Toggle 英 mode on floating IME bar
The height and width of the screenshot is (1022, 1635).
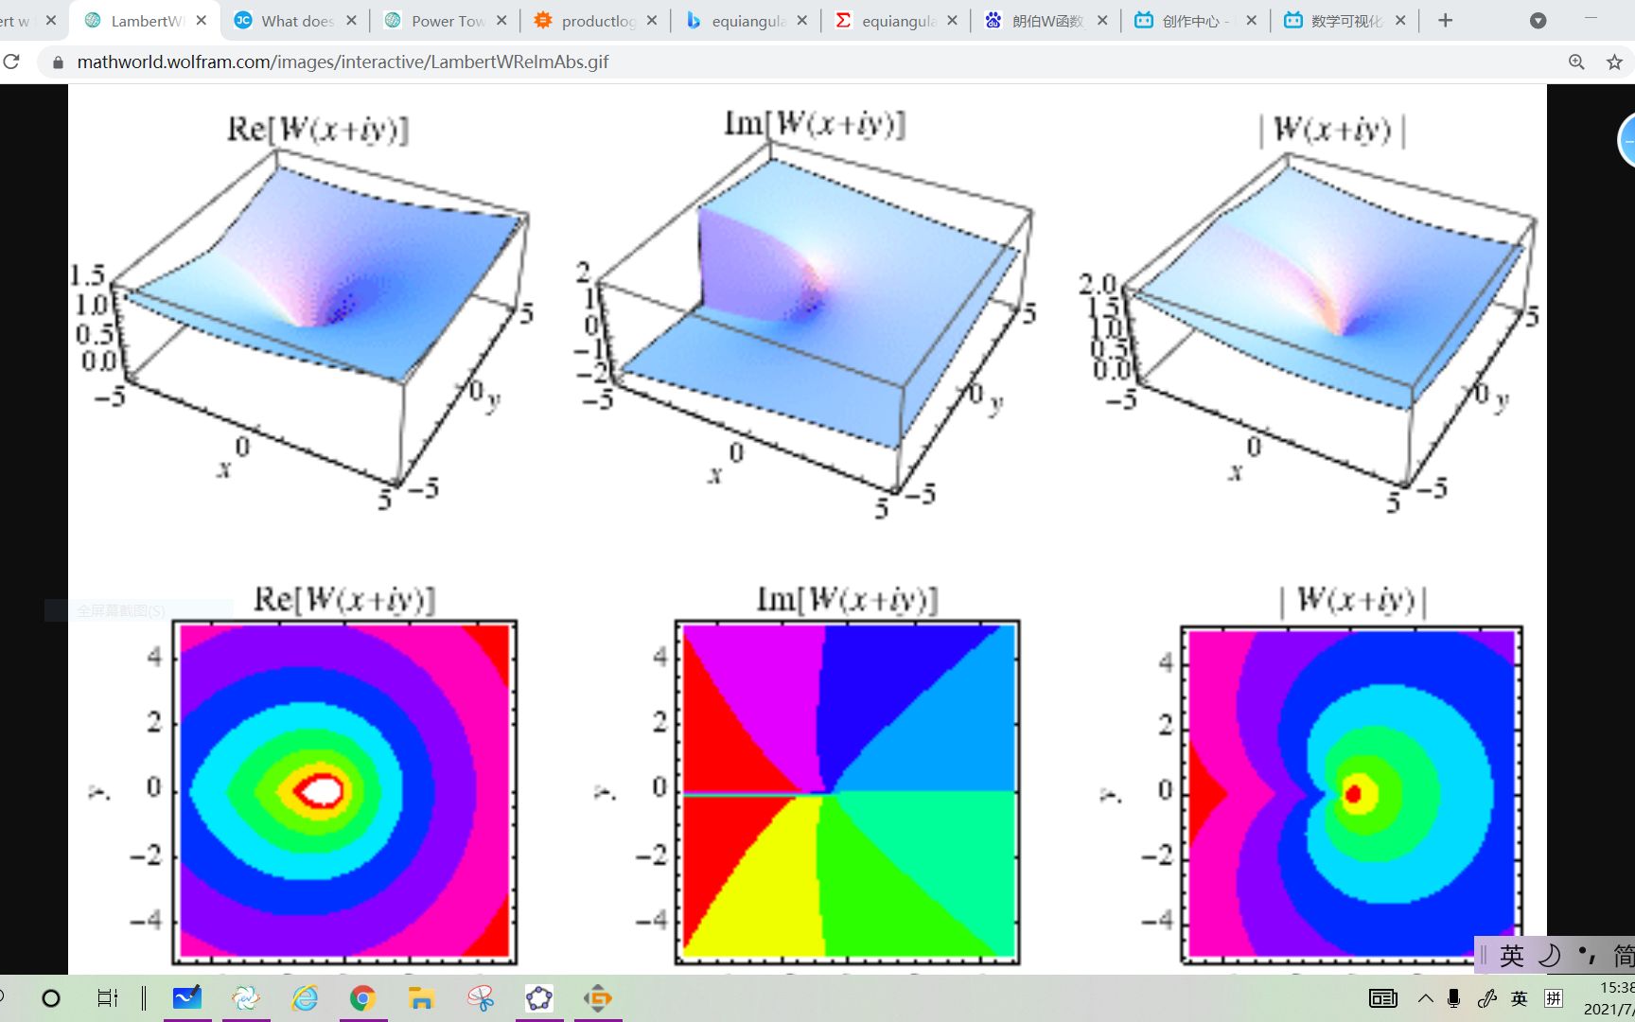(x=1511, y=956)
